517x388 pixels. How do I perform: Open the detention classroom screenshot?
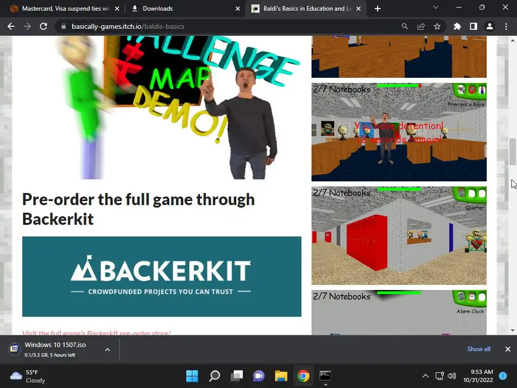click(x=399, y=132)
